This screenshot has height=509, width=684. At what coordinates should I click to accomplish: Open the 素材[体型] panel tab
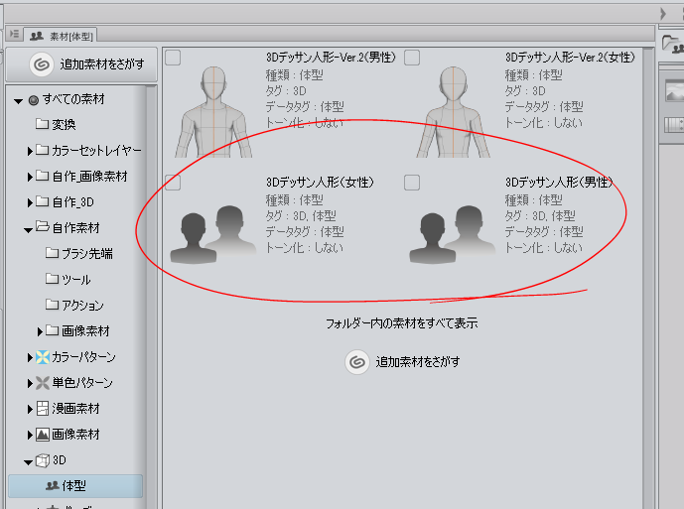62,36
